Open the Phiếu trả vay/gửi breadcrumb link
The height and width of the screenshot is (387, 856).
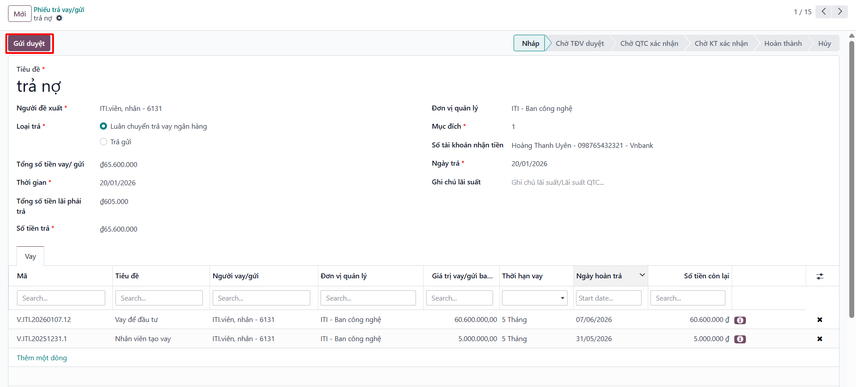tap(59, 10)
